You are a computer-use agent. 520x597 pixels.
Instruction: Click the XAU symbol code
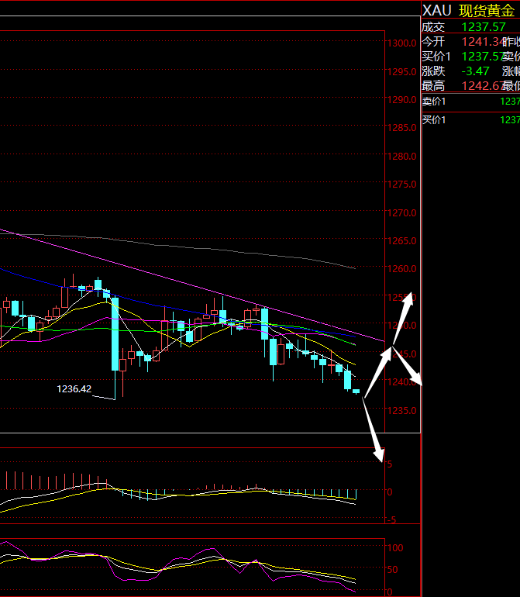[x=436, y=10]
